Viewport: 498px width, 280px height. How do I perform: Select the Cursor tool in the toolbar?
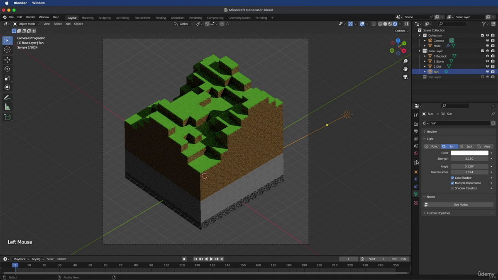point(7,49)
